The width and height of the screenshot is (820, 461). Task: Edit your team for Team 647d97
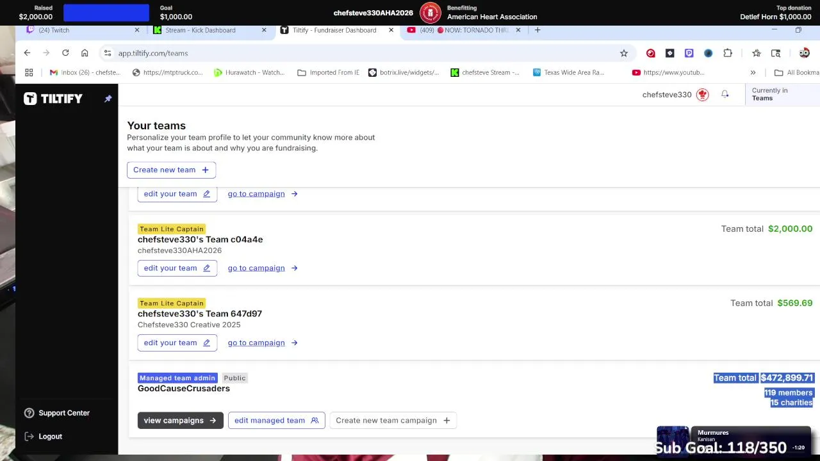coord(177,343)
